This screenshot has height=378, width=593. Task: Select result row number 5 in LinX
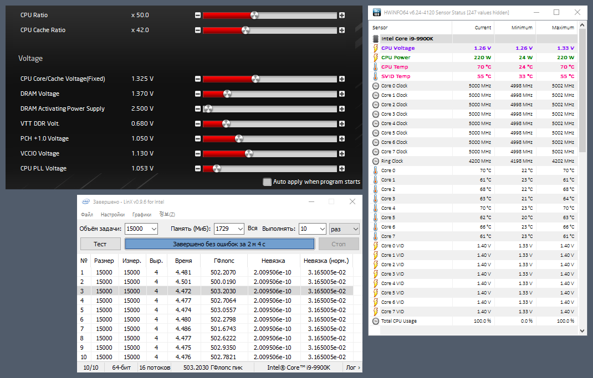tap(215, 310)
